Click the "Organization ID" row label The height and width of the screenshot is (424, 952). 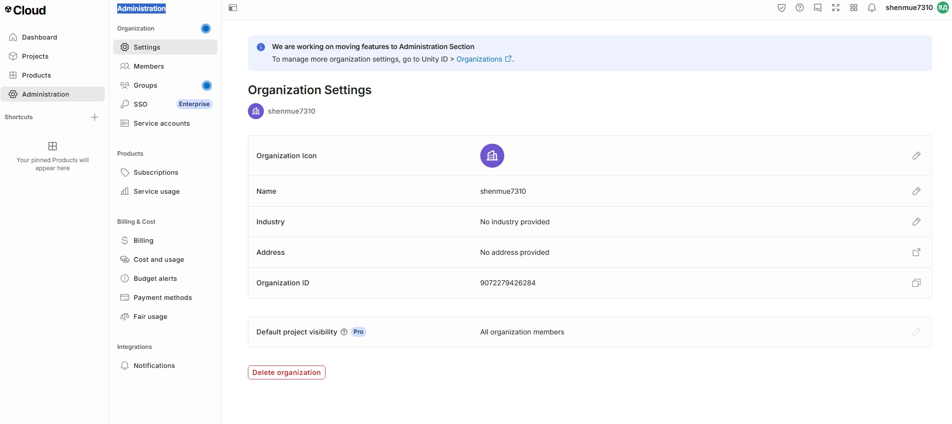pos(283,283)
